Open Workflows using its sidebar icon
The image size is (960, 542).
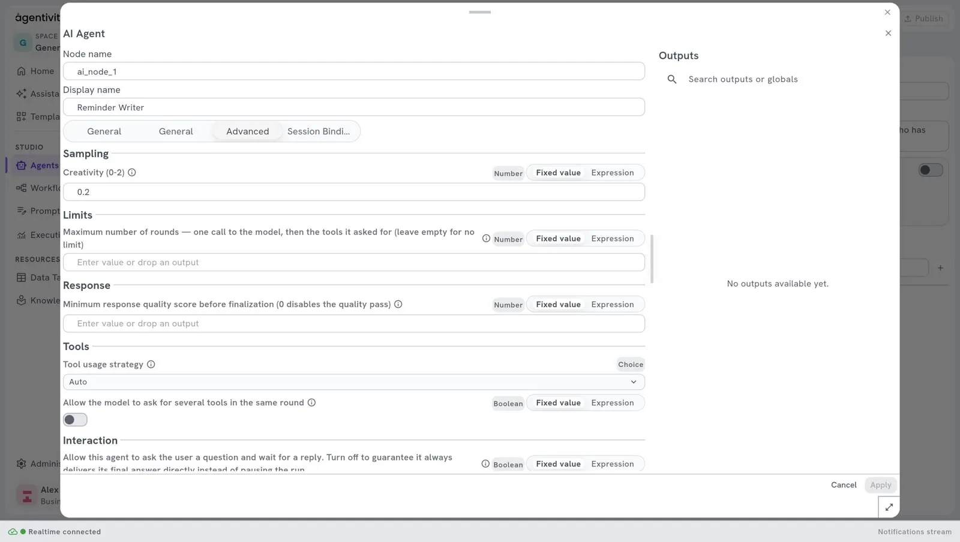(22, 188)
